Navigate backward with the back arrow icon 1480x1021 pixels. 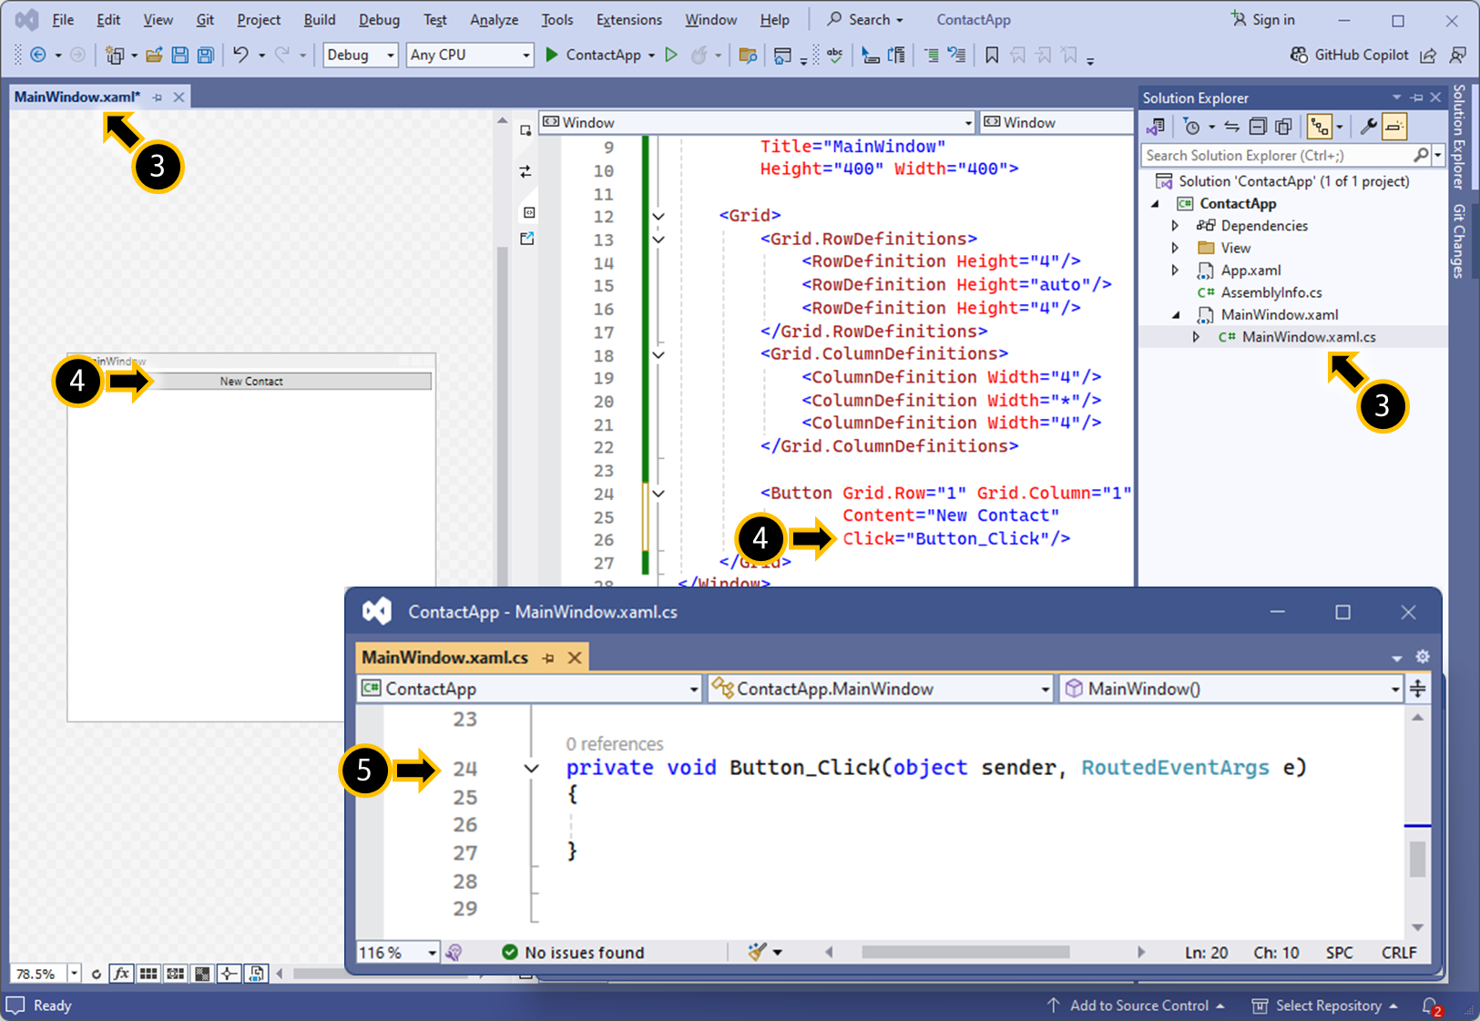coord(38,55)
